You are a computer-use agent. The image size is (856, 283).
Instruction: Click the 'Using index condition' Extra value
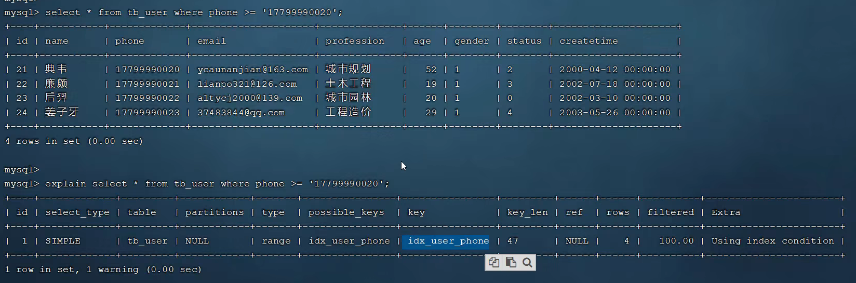point(772,241)
